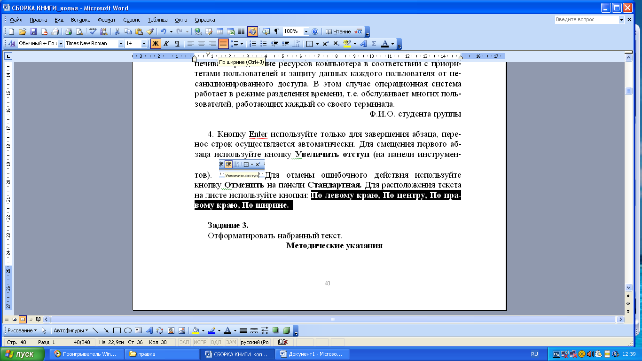Cut the selection with the scissors icon
Screen dimensions: 642x361
117,31
